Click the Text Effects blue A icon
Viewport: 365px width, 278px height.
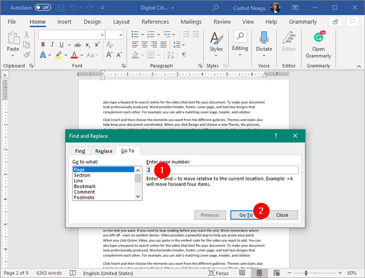43,55
